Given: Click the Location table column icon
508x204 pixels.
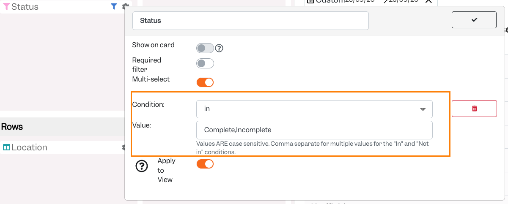Looking at the screenshot, I should [x=6, y=147].
